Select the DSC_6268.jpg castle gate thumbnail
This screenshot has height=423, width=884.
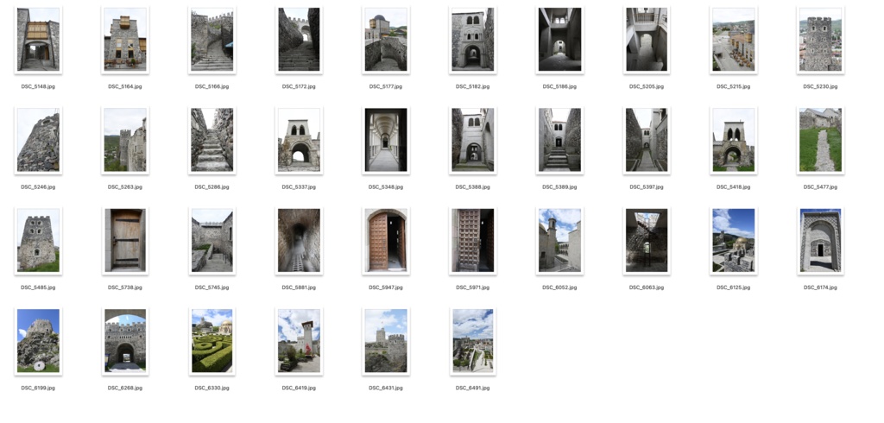pyautogui.click(x=125, y=341)
